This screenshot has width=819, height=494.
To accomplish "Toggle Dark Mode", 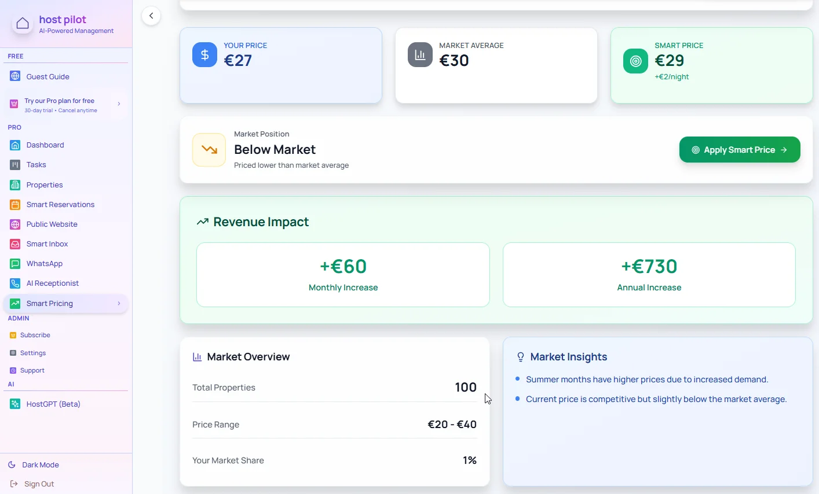I will point(40,464).
